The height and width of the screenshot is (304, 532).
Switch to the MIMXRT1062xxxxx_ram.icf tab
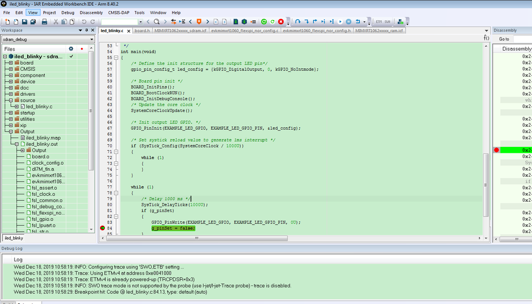coord(379,30)
